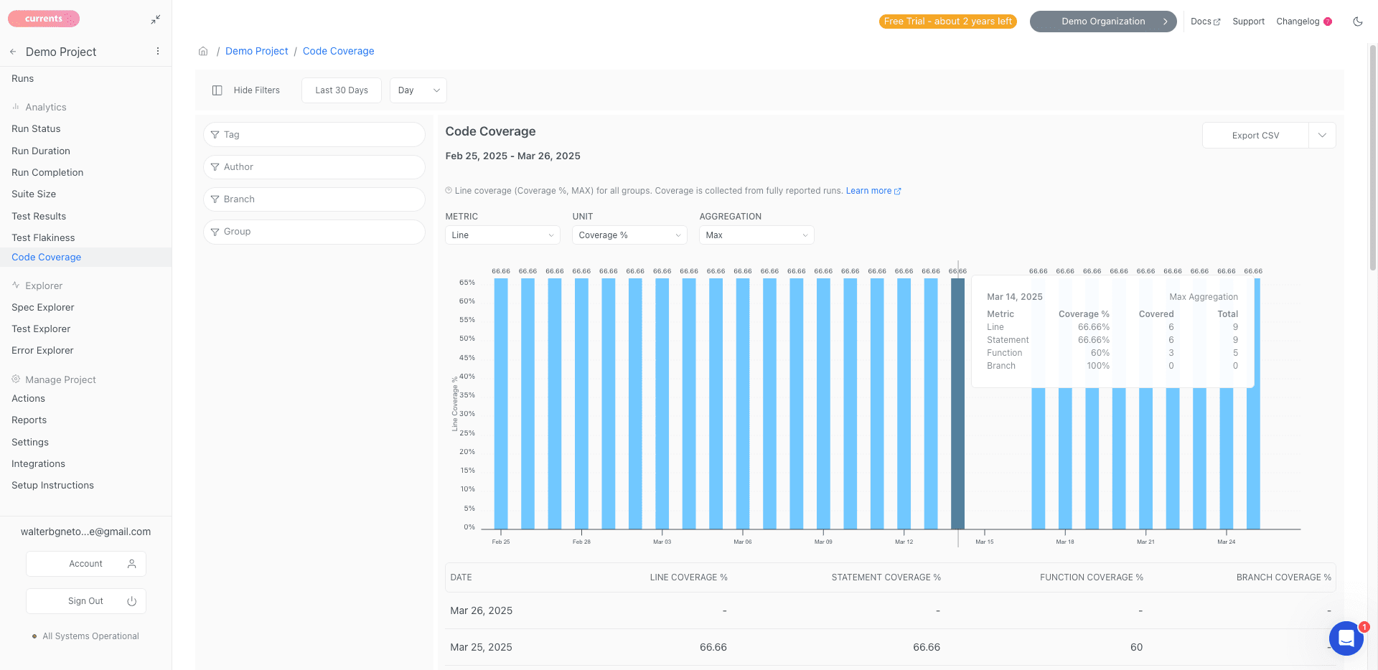Open the Aggregation dropdown set to Max

[x=756, y=235]
